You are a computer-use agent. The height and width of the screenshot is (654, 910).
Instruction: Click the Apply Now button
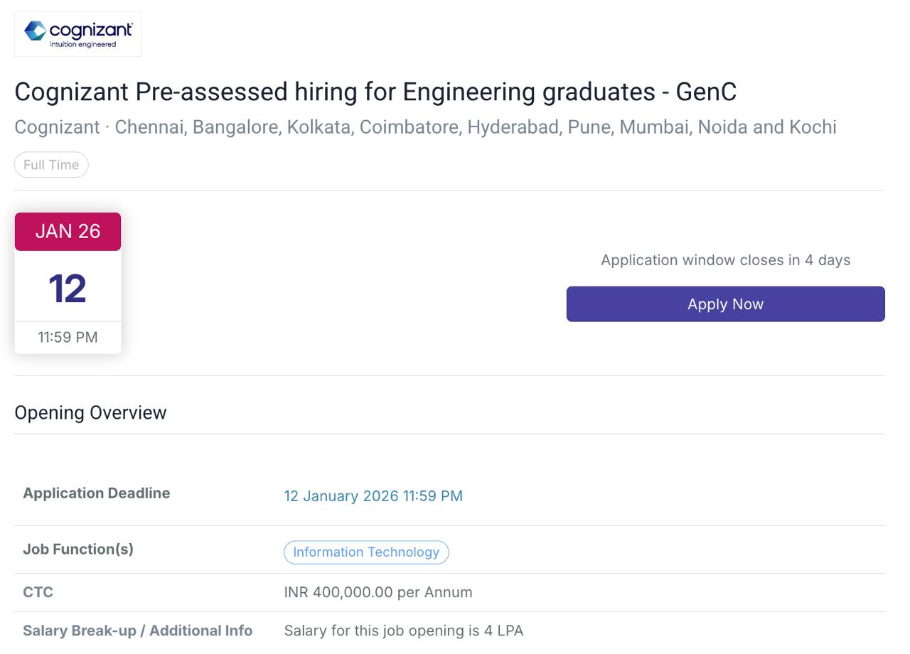click(725, 304)
